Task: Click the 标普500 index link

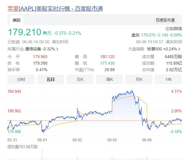Action: pos(155,49)
